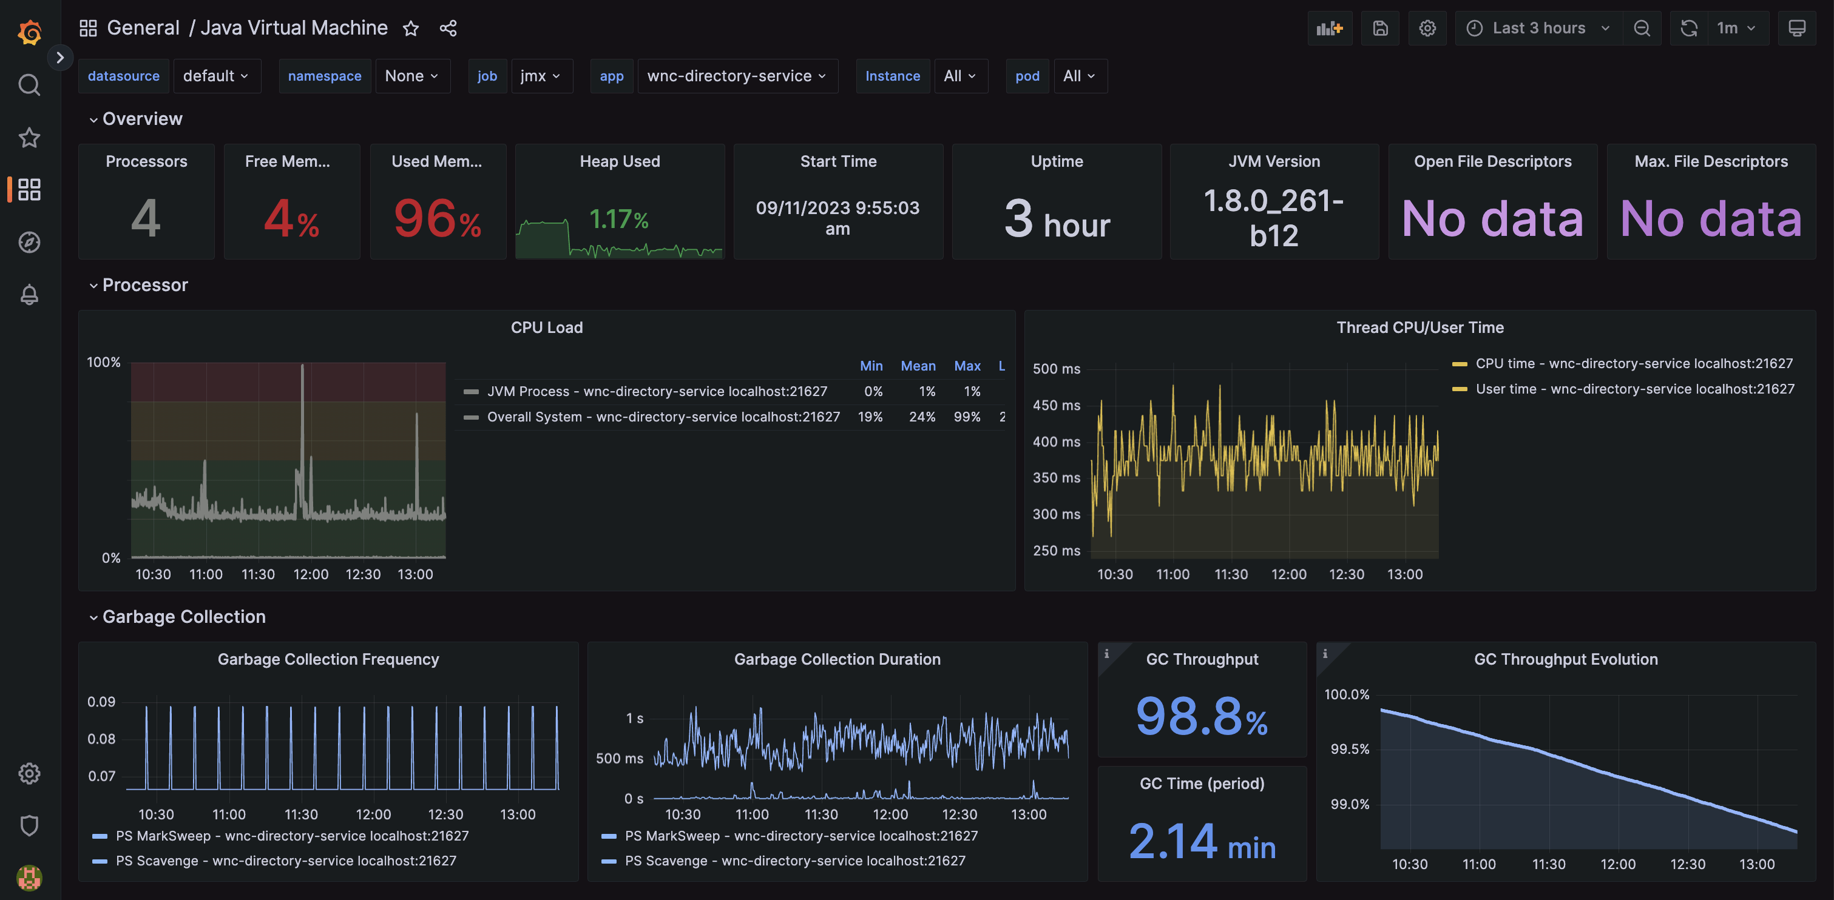Collapse the Garbage Collection row

pyautogui.click(x=183, y=616)
